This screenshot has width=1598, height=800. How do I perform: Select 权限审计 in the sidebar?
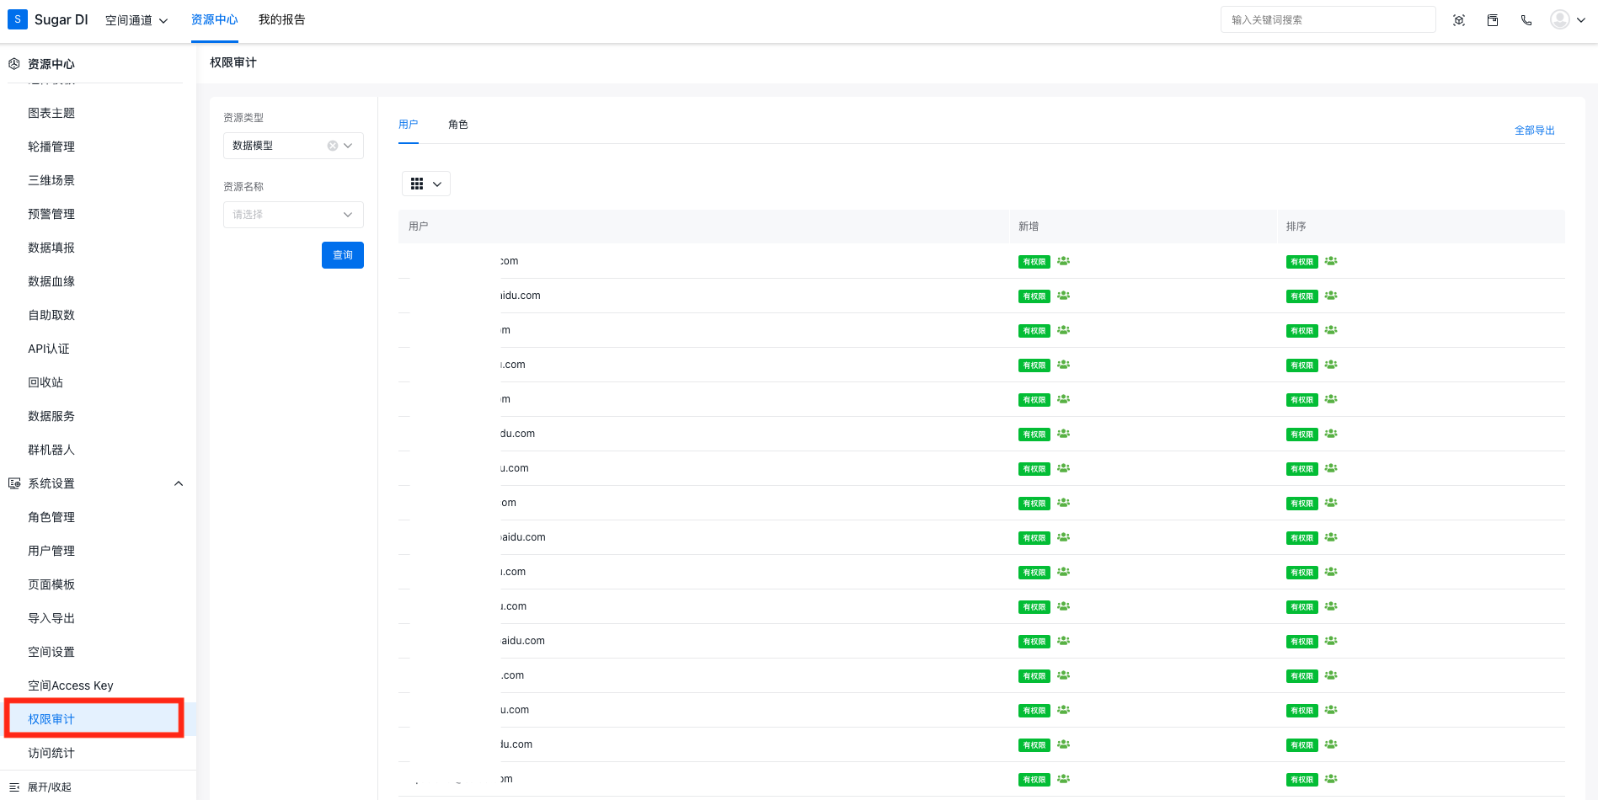point(51,719)
